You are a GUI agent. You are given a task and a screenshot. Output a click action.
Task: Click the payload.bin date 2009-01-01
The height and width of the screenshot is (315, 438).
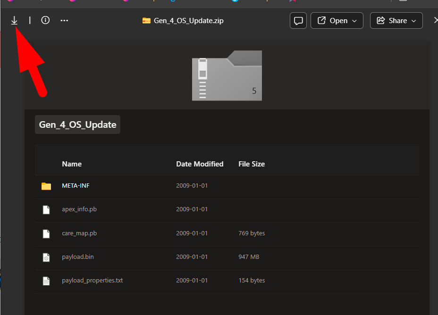point(192,257)
